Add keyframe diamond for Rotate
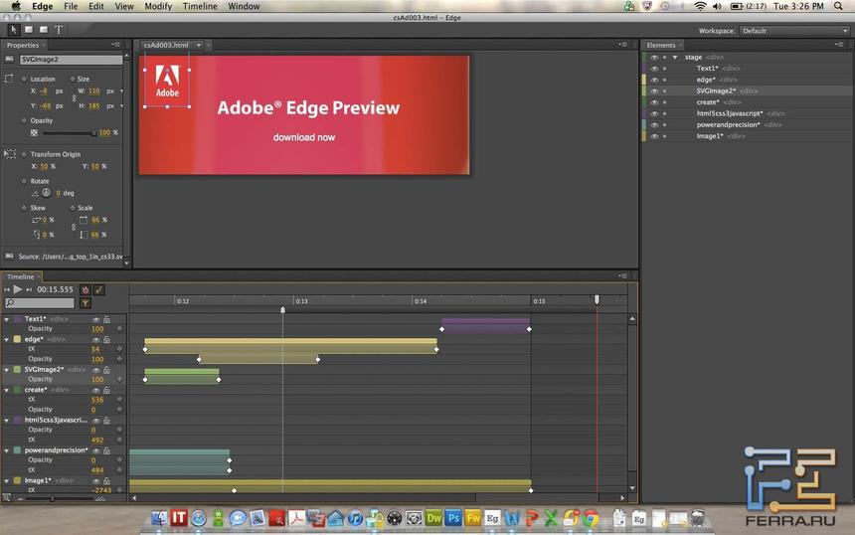855x535 pixels. 24,181
